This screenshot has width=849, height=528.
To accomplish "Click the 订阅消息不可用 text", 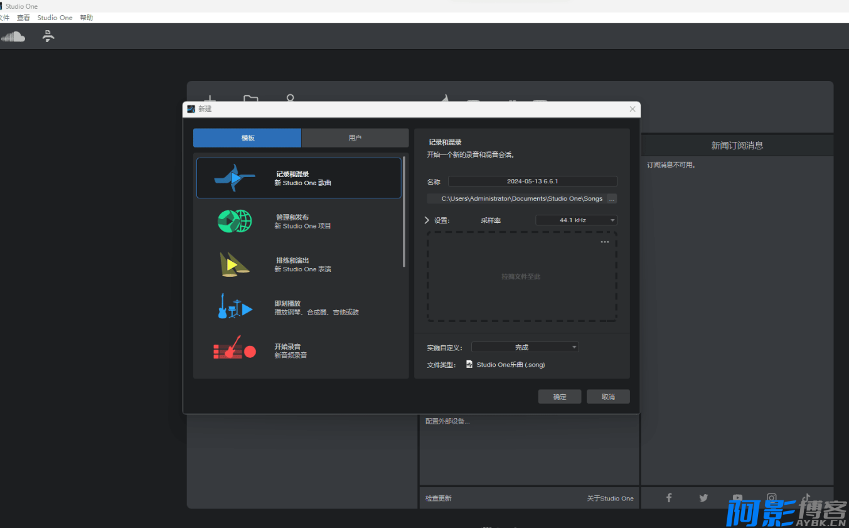I will click(x=671, y=165).
